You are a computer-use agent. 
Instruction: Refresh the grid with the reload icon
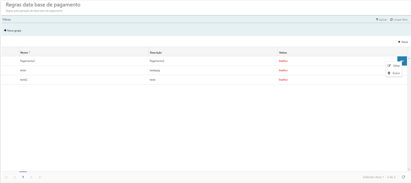tap(403, 177)
